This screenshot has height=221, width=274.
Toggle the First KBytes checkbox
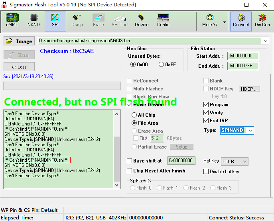coord(136,138)
